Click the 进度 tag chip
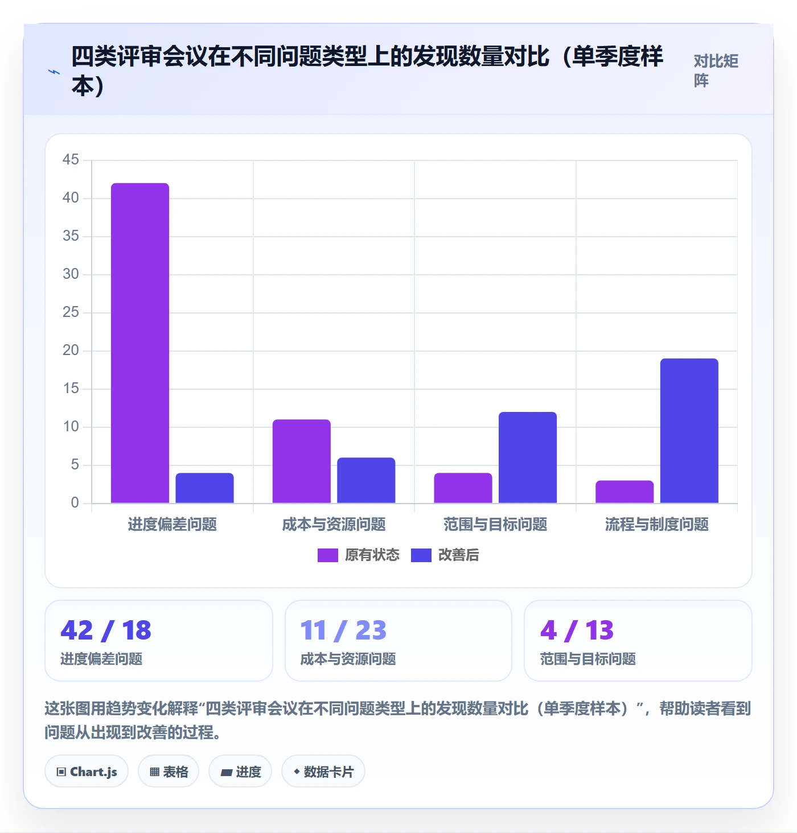Screen dimensions: 797x833 click(240, 772)
